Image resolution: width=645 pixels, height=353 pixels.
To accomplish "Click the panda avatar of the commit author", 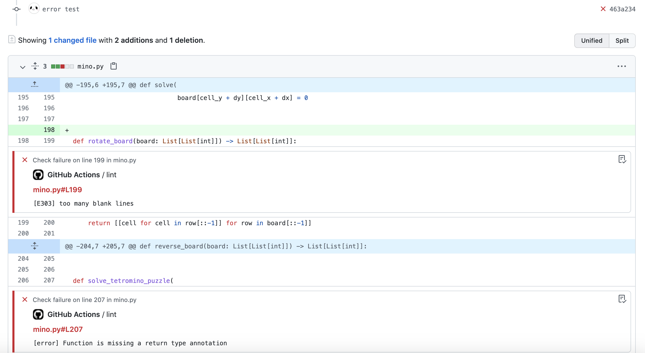I will 34,9.
